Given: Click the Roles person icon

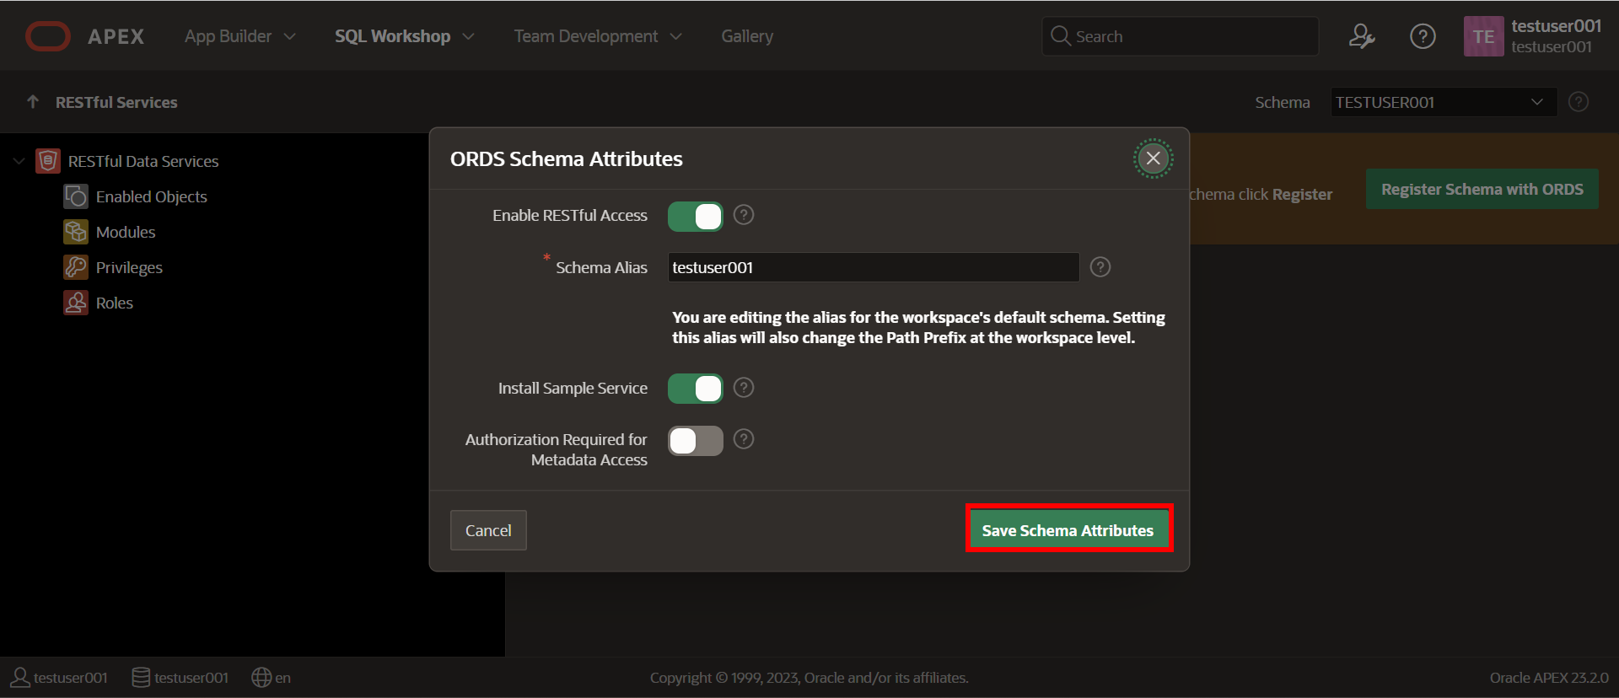Looking at the screenshot, I should coord(76,303).
